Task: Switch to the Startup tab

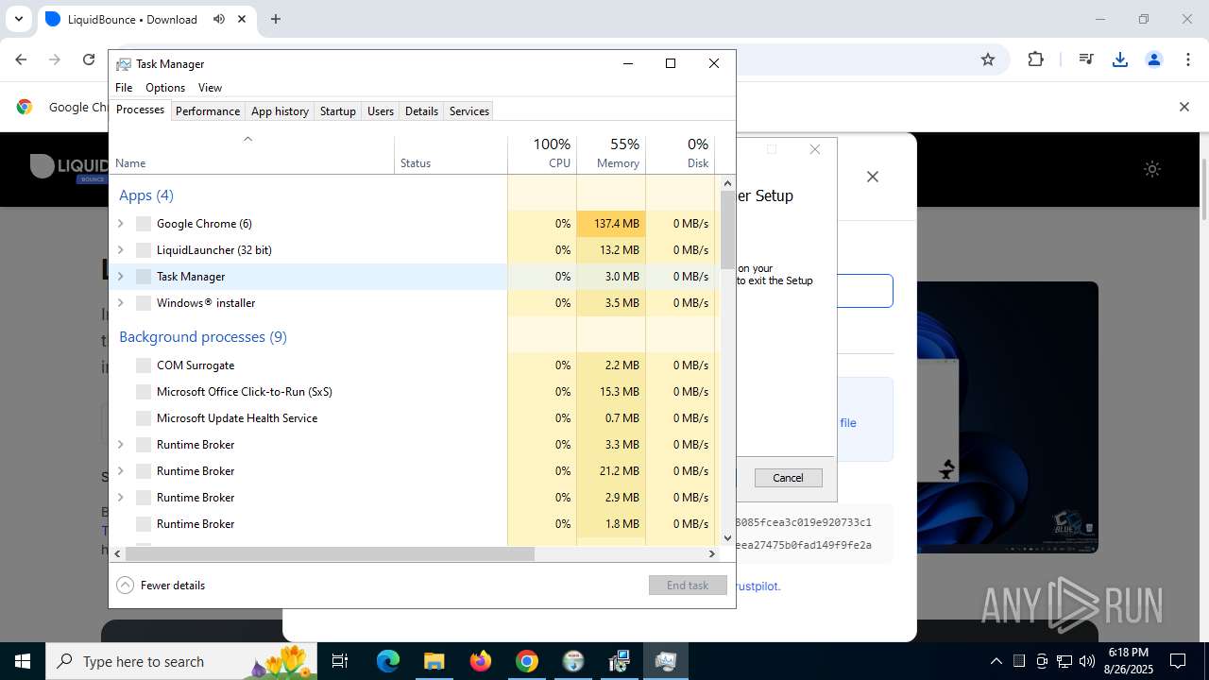Action: [x=337, y=111]
